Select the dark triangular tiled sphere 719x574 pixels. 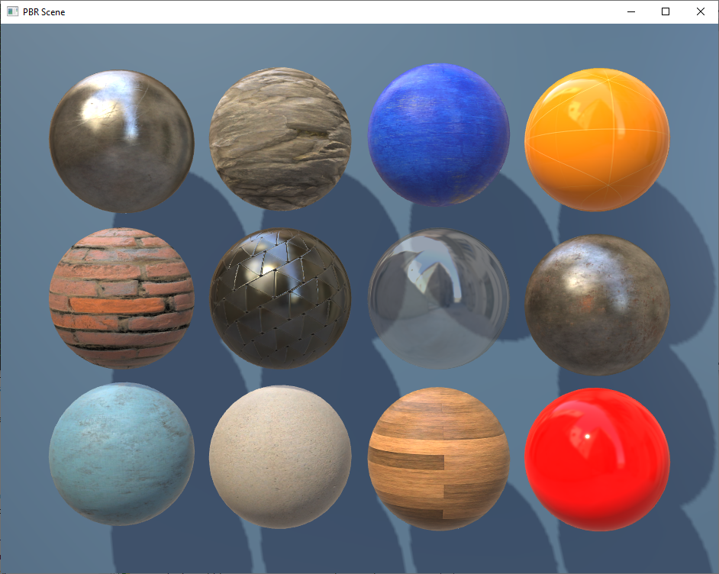point(280,298)
